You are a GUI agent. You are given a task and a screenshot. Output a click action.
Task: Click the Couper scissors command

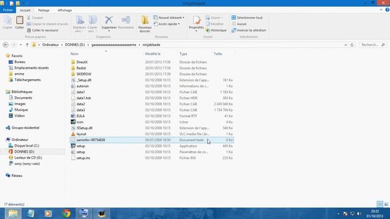pos(35,18)
